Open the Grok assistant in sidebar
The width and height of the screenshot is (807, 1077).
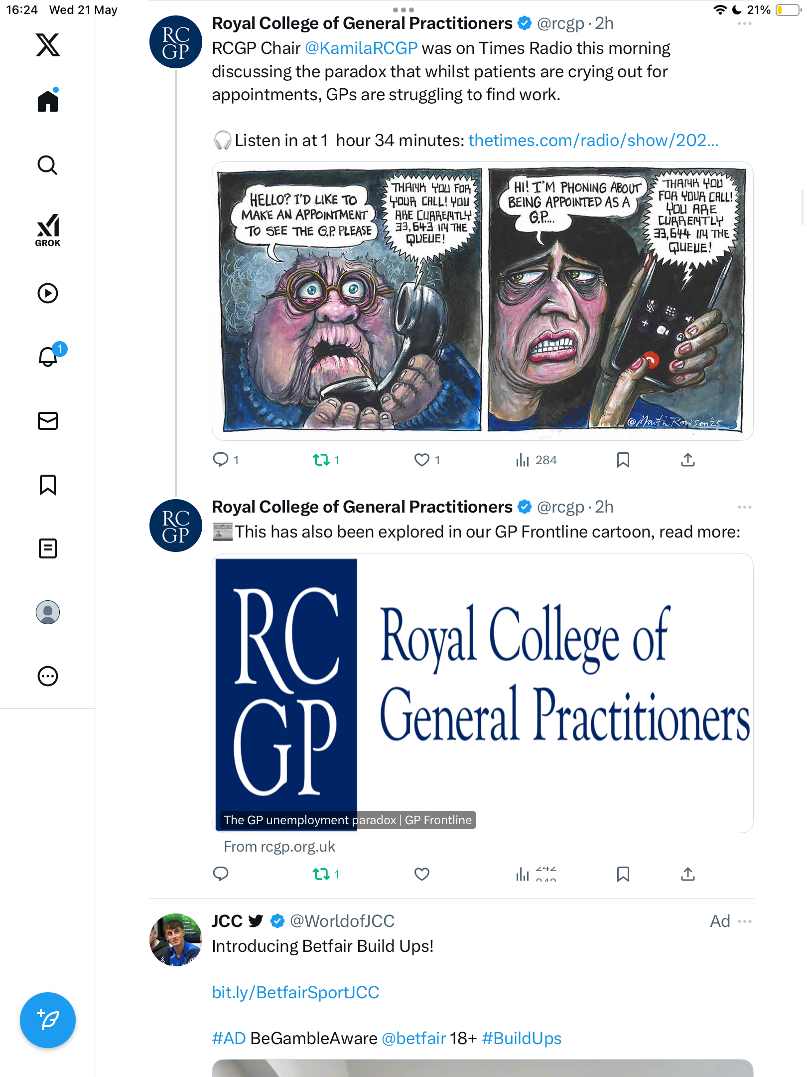click(48, 230)
